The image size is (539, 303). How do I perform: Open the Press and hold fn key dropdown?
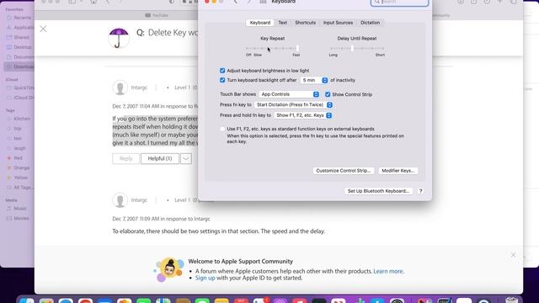[x=303, y=115]
